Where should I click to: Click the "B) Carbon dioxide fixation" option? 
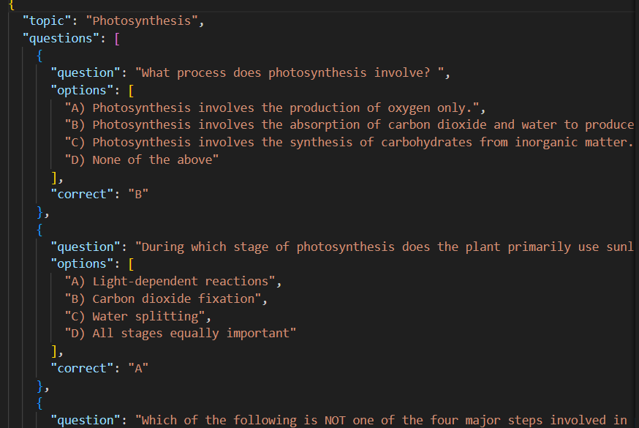click(x=166, y=299)
